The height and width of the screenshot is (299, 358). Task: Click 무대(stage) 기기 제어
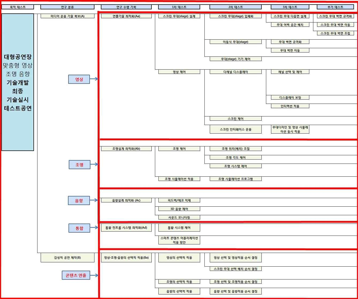coord(235,59)
